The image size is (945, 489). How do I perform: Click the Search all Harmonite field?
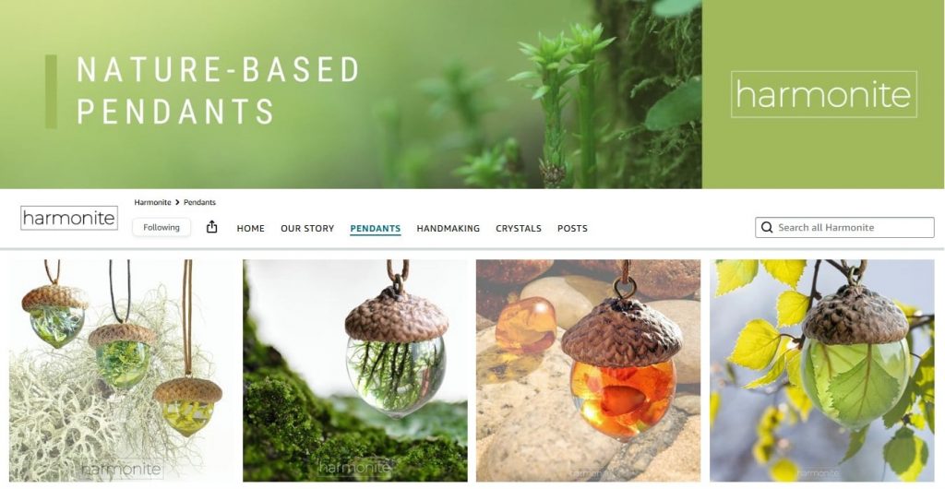coord(844,227)
